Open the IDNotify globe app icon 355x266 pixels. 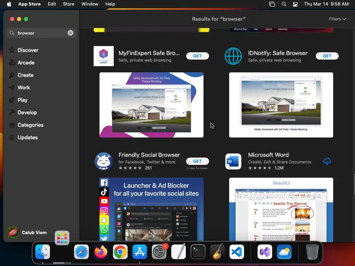[x=233, y=56]
